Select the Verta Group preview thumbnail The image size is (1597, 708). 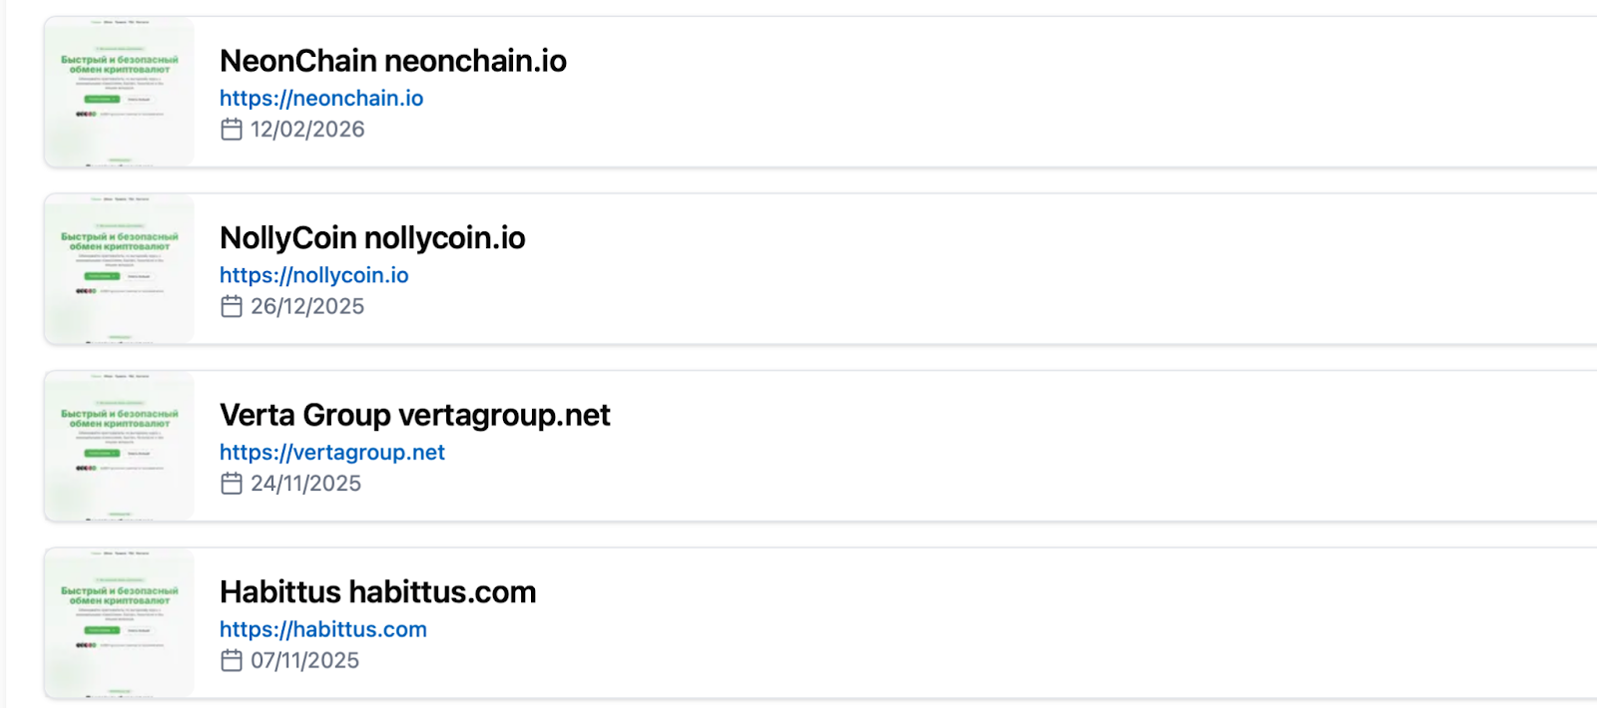tap(119, 446)
